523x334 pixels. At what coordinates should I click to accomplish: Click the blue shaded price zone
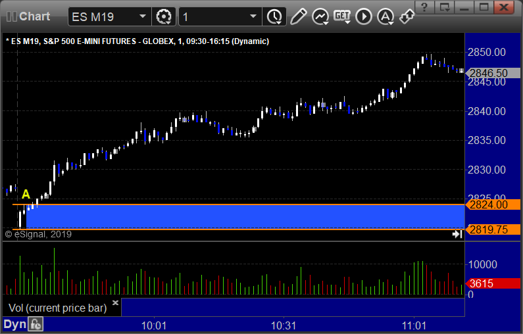pos(245,217)
